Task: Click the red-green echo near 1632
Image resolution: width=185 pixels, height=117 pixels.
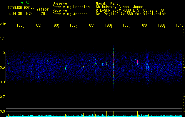Action: (34, 66)
